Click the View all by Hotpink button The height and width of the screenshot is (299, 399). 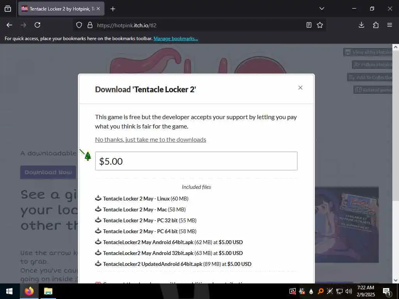pos(368,53)
